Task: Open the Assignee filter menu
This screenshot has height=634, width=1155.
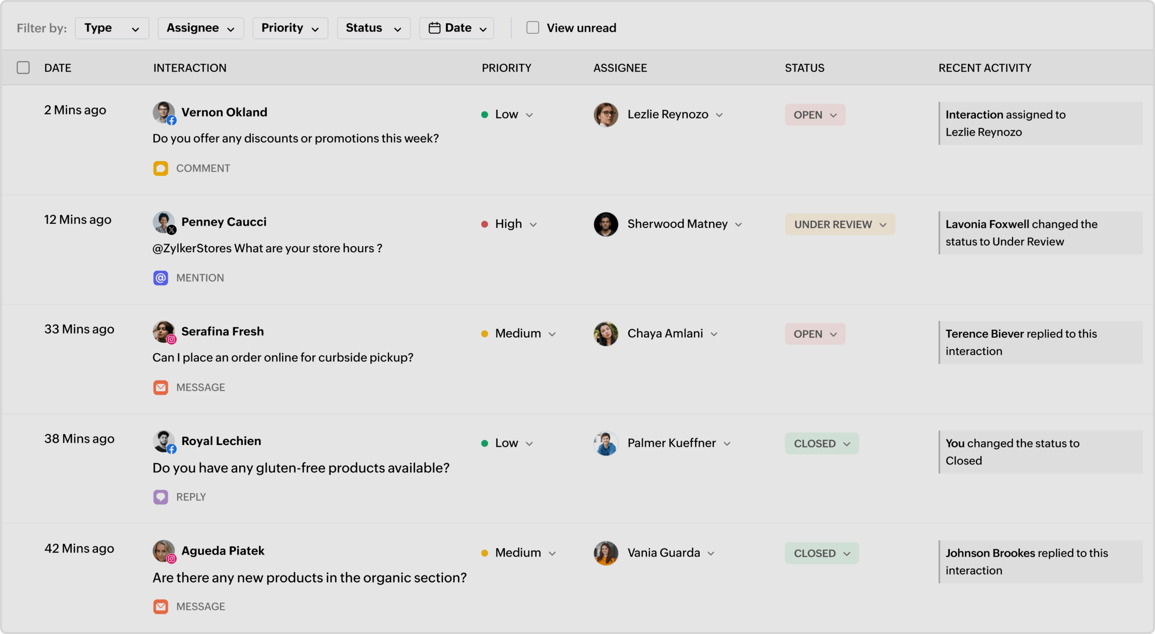Action: pyautogui.click(x=200, y=28)
